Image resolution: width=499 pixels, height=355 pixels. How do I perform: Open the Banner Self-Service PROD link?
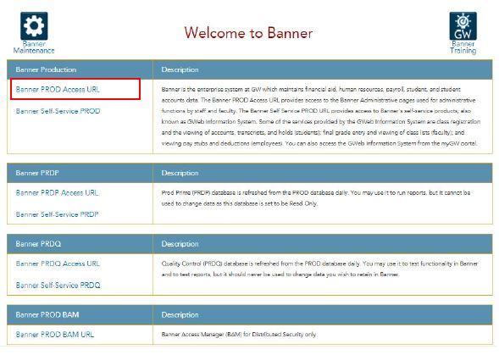click(x=58, y=111)
